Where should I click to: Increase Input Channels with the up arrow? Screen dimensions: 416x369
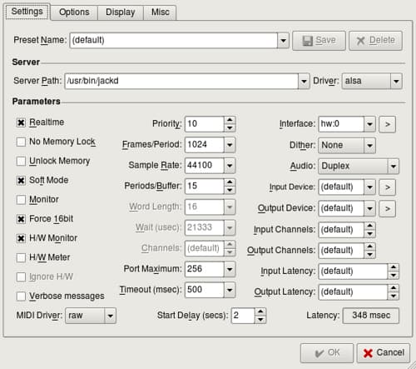point(369,226)
